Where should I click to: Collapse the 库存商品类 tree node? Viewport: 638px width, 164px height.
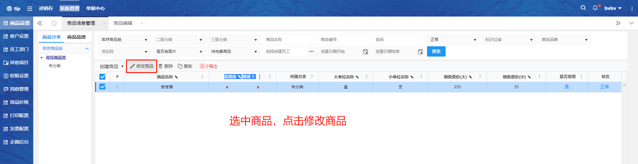click(x=42, y=58)
